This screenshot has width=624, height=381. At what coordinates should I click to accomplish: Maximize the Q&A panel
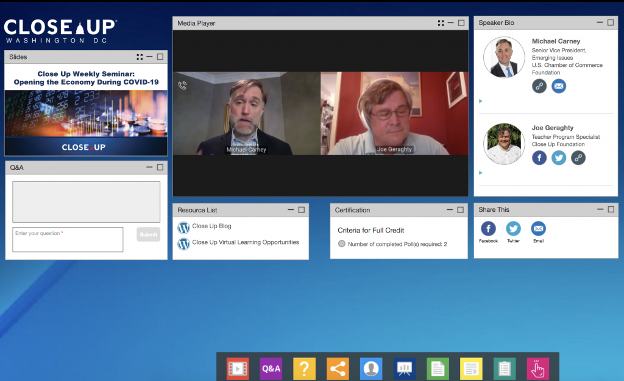coord(160,167)
